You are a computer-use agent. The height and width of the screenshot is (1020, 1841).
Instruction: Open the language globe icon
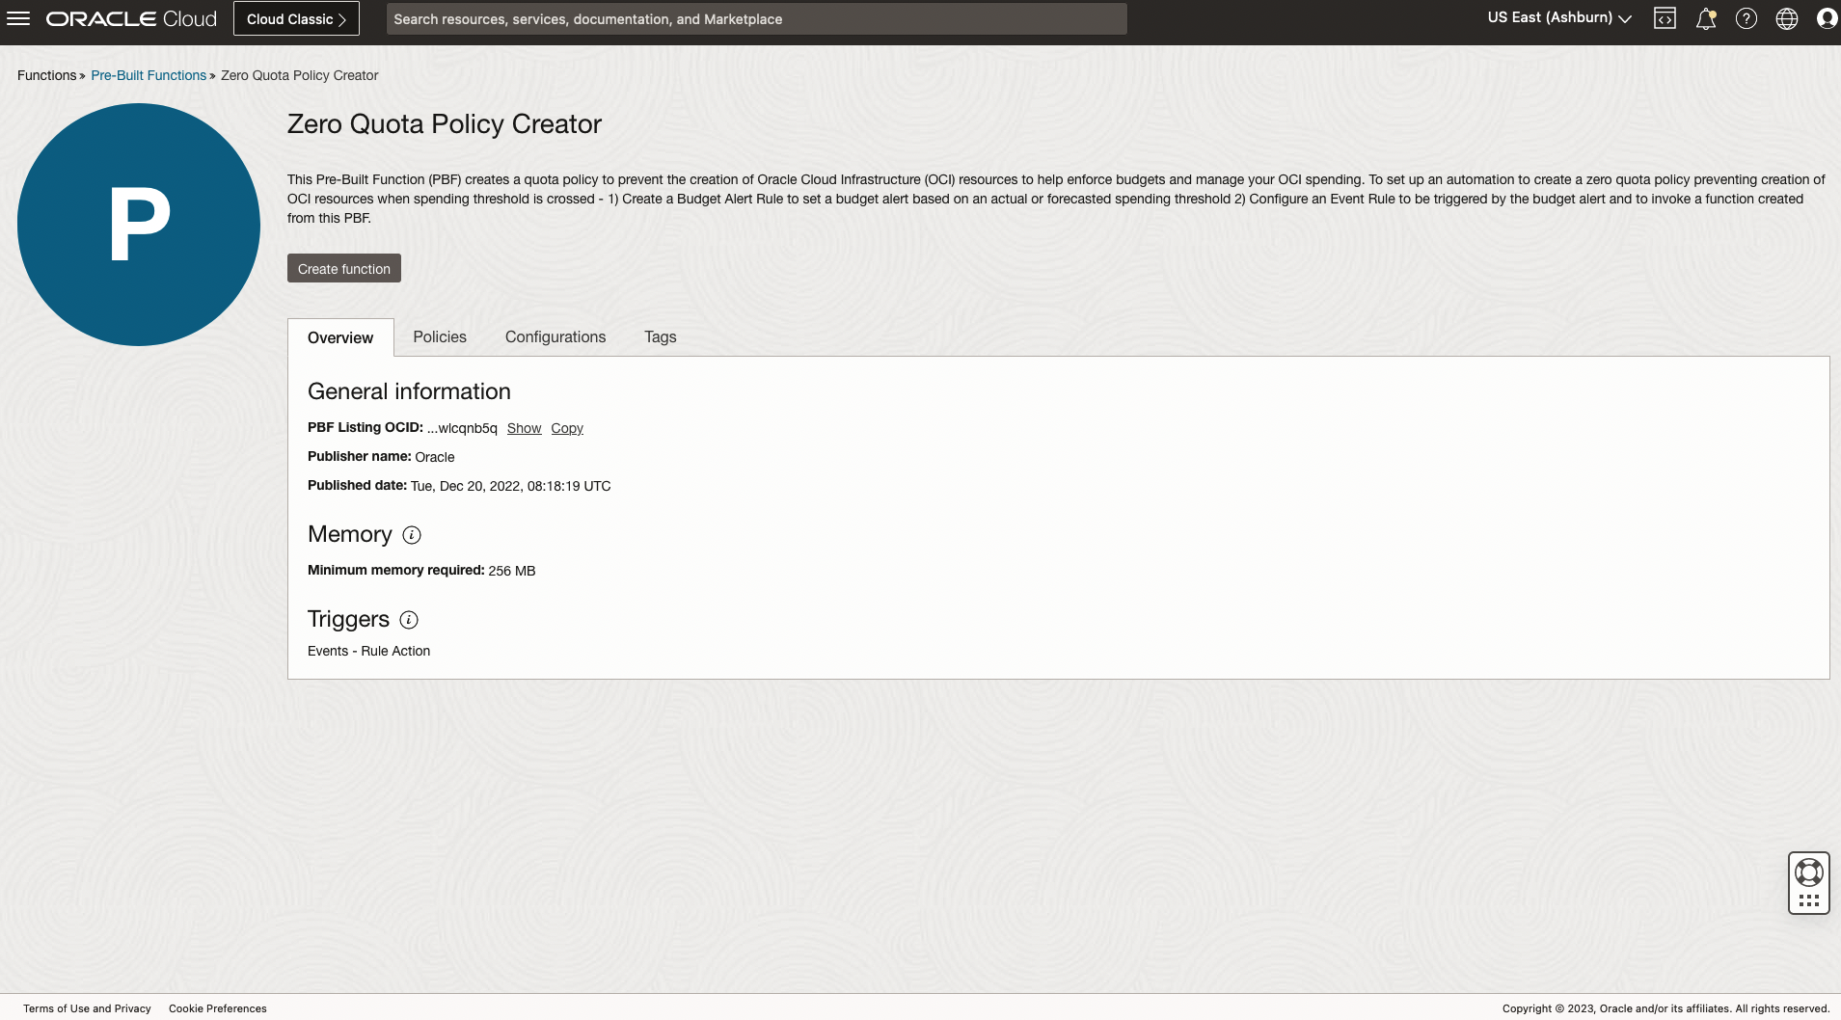coord(1786,19)
